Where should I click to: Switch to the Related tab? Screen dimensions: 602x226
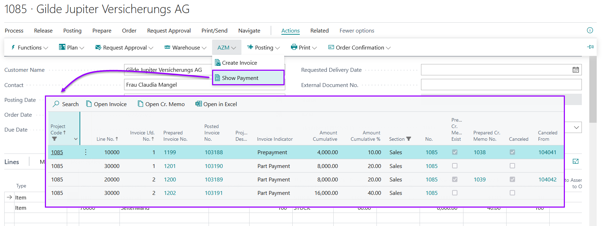tap(320, 31)
